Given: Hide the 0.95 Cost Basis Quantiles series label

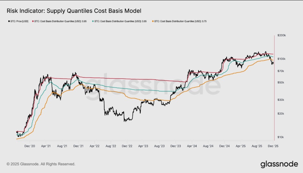Looking at the screenshot, I should point(62,21).
